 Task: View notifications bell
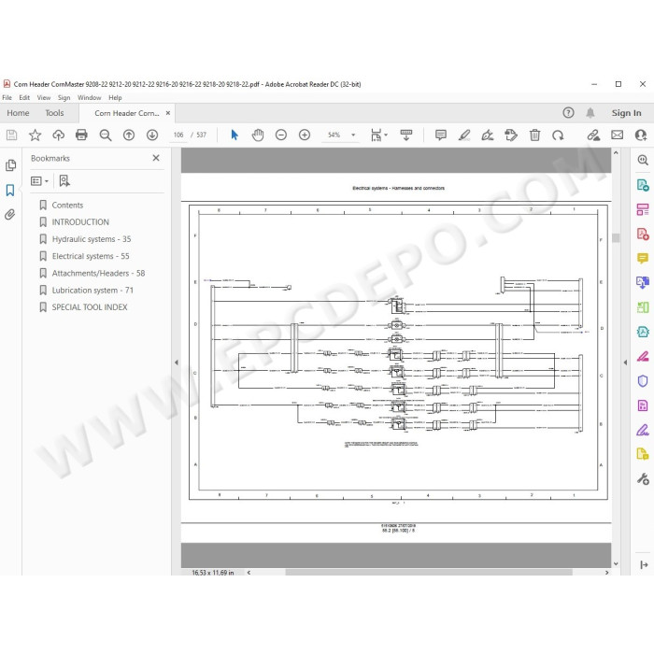click(x=590, y=113)
